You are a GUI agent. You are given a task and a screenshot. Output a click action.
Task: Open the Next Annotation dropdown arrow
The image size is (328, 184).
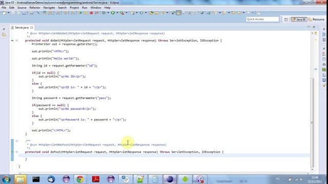pyautogui.click(x=220, y=13)
